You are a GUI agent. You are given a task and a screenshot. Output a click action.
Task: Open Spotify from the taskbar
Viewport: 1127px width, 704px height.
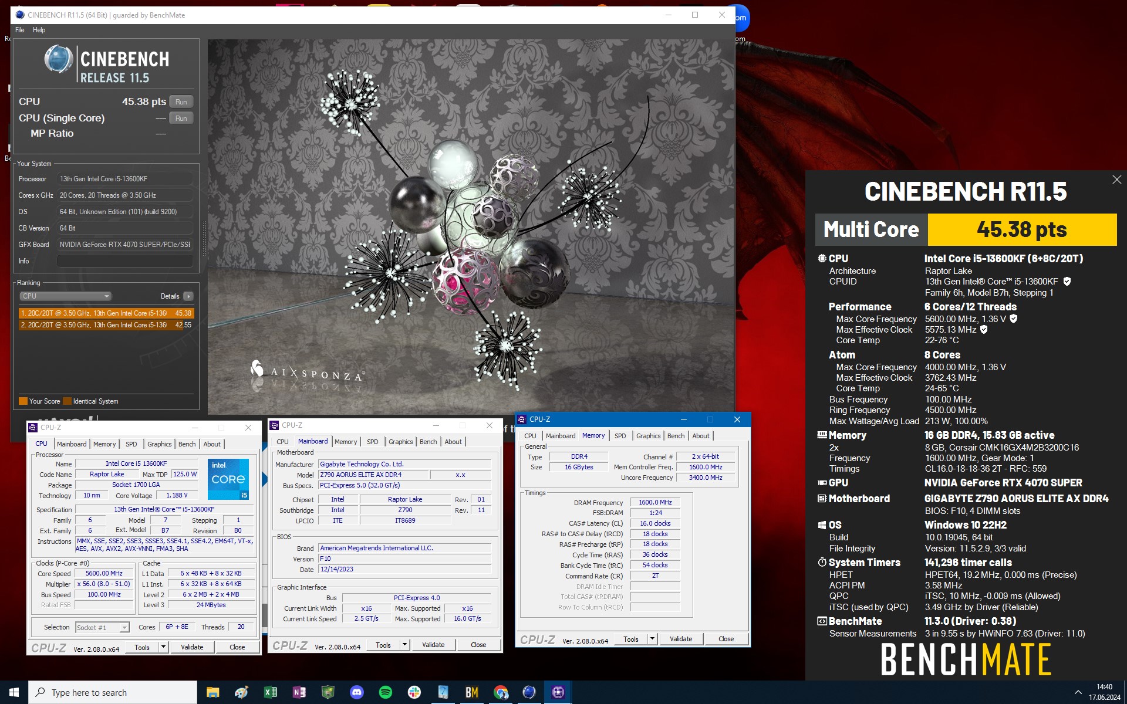385,692
